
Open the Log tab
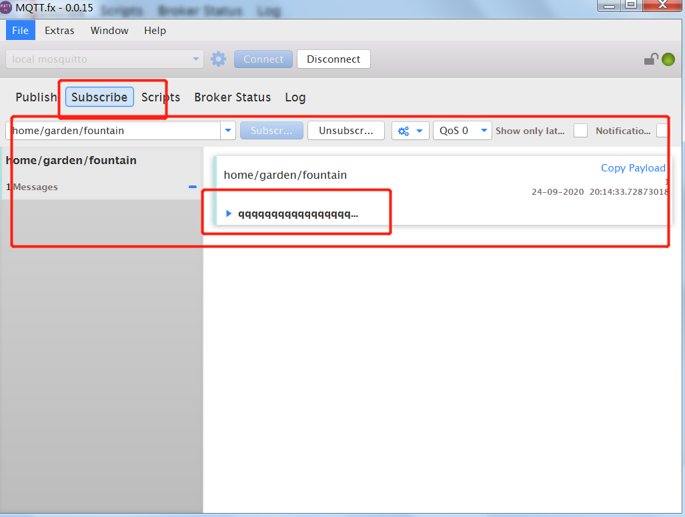tap(295, 97)
